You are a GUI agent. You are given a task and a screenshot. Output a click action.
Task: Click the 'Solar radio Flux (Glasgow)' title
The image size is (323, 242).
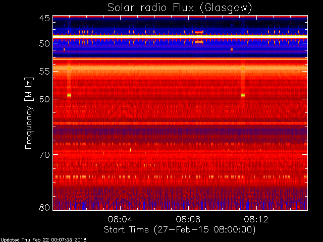tap(180, 8)
